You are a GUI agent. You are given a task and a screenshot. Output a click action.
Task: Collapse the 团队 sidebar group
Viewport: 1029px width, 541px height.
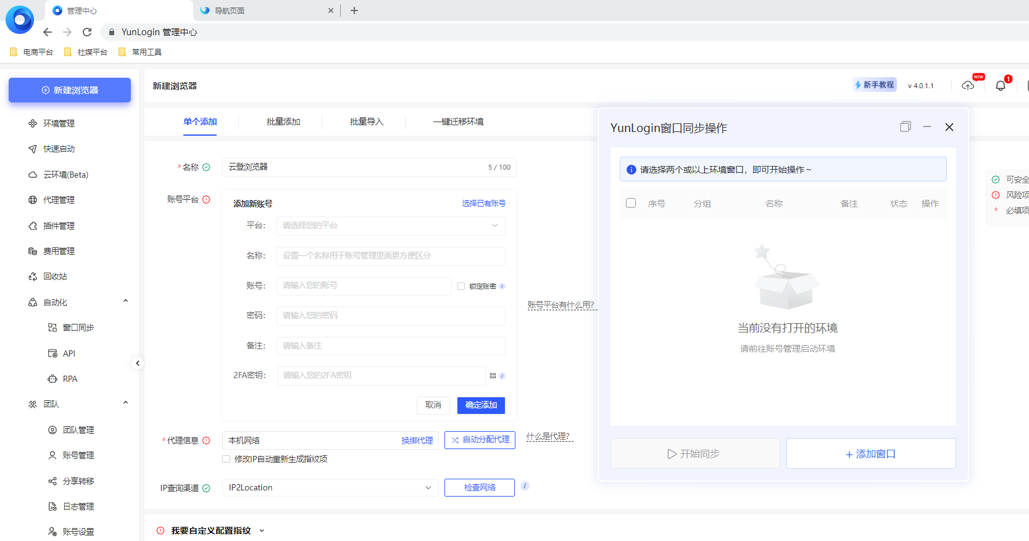tap(125, 403)
